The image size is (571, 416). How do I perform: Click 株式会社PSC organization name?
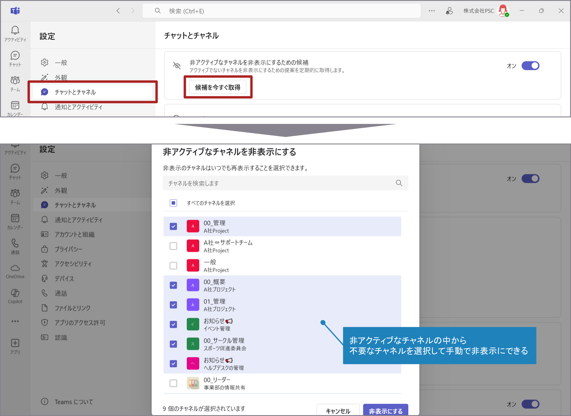[479, 11]
